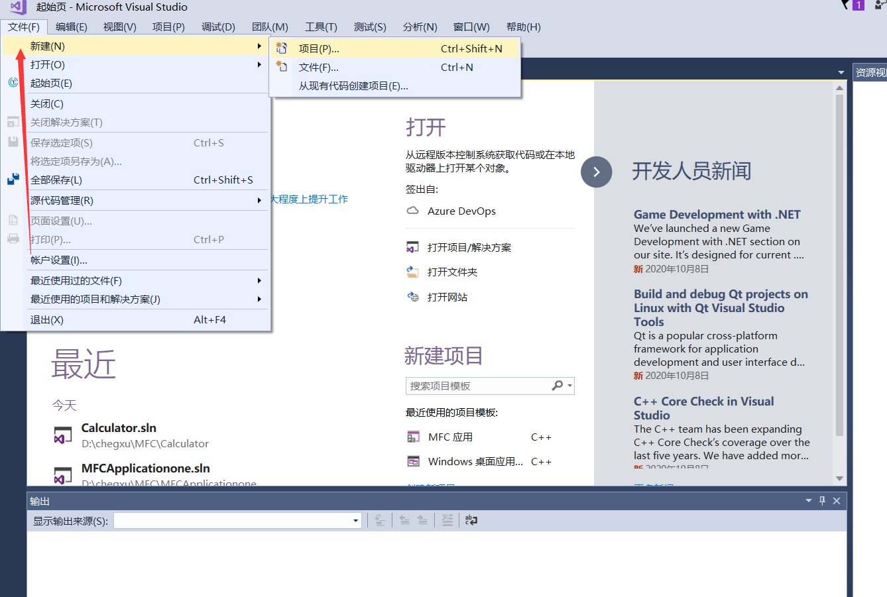Click the new file icon beside 文件(F)...
The height and width of the screenshot is (597, 887).
pyautogui.click(x=282, y=67)
